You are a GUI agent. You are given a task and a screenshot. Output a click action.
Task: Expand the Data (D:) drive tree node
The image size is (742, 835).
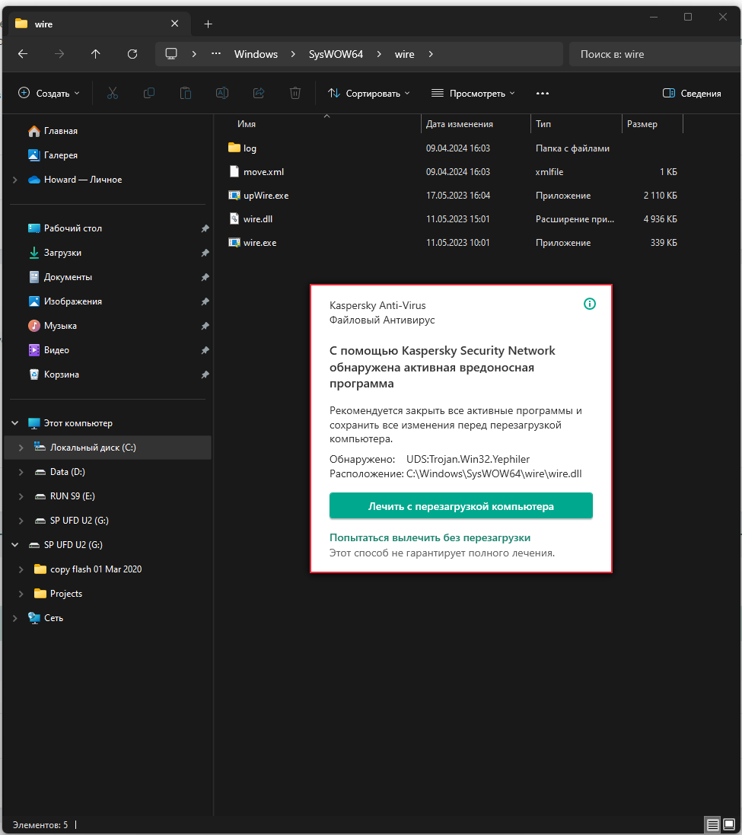pos(21,472)
